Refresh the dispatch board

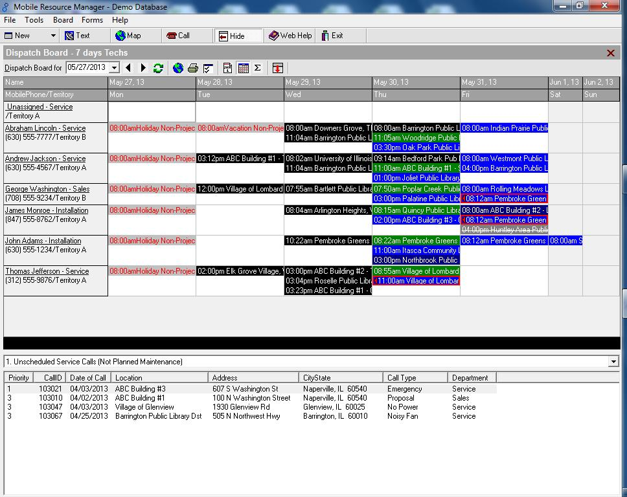(158, 68)
